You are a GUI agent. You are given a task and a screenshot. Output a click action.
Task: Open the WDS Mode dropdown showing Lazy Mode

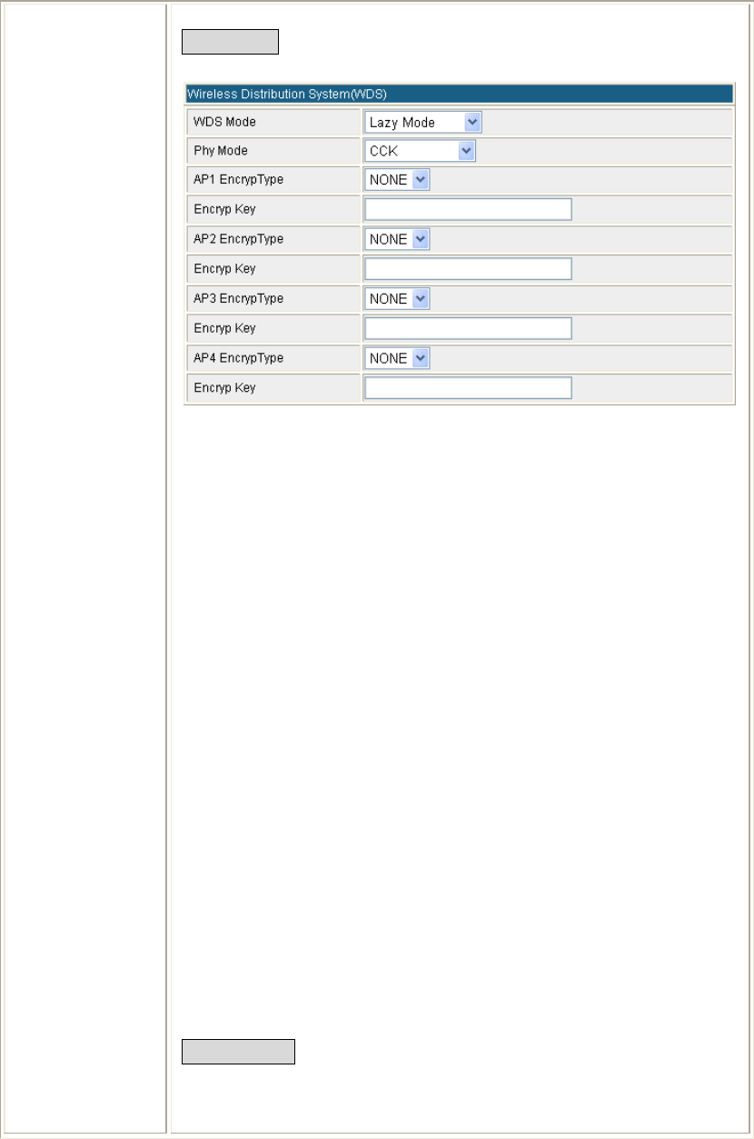coord(422,122)
